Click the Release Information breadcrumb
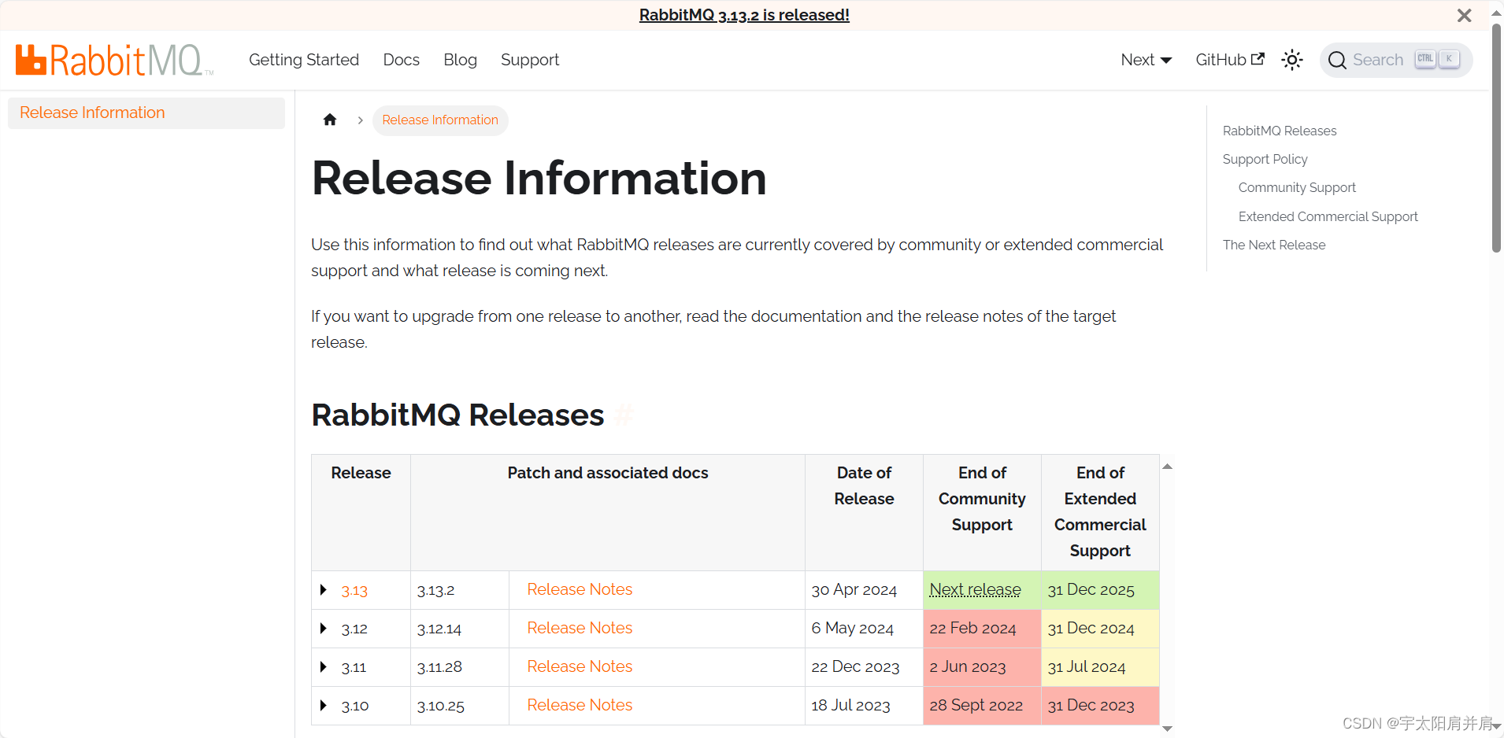Viewport: 1504px width, 738px height. coord(440,120)
